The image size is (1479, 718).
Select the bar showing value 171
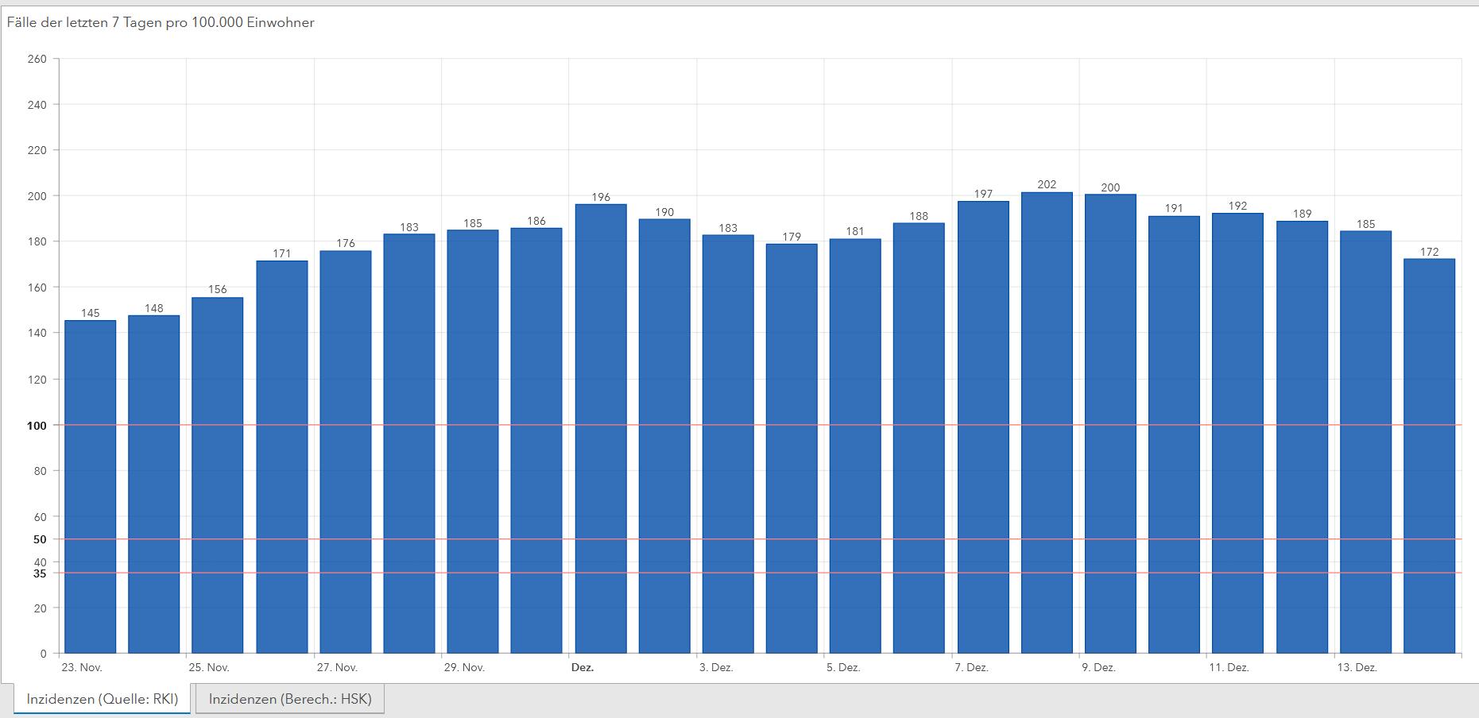click(282, 457)
